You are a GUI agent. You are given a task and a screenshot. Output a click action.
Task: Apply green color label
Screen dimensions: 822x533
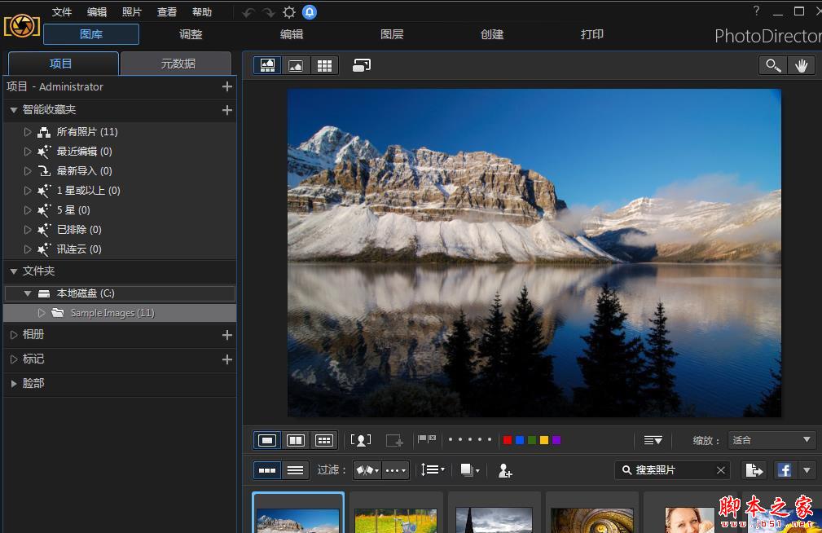coord(532,440)
